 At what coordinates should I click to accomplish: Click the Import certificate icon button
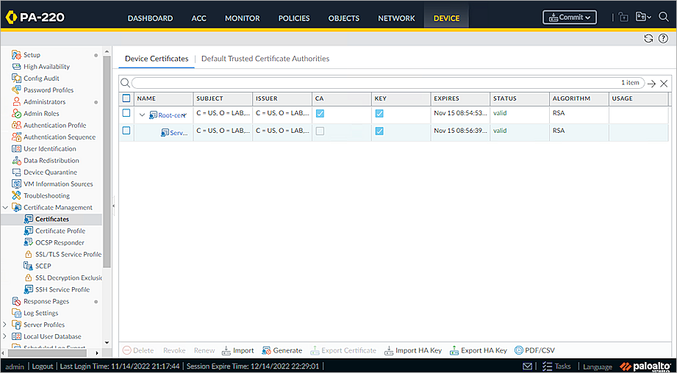pyautogui.click(x=237, y=351)
